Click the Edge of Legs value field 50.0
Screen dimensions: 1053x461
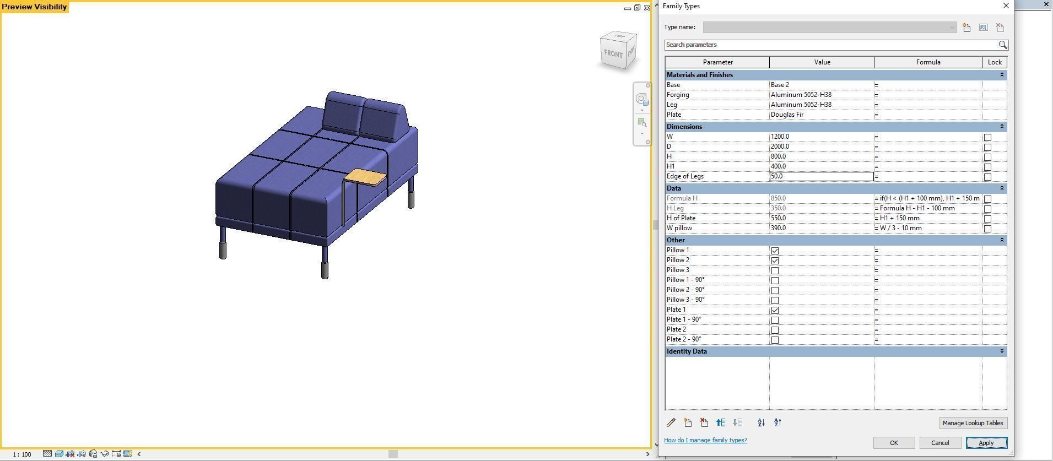(x=822, y=176)
